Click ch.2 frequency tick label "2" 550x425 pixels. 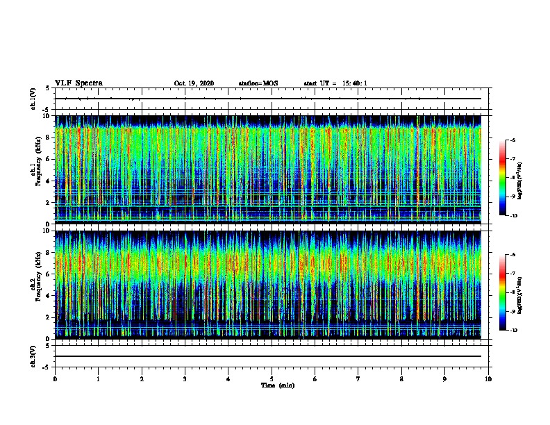[48, 317]
